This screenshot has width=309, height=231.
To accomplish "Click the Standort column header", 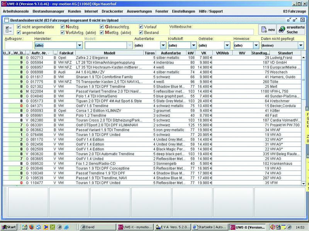I will point(285,53).
